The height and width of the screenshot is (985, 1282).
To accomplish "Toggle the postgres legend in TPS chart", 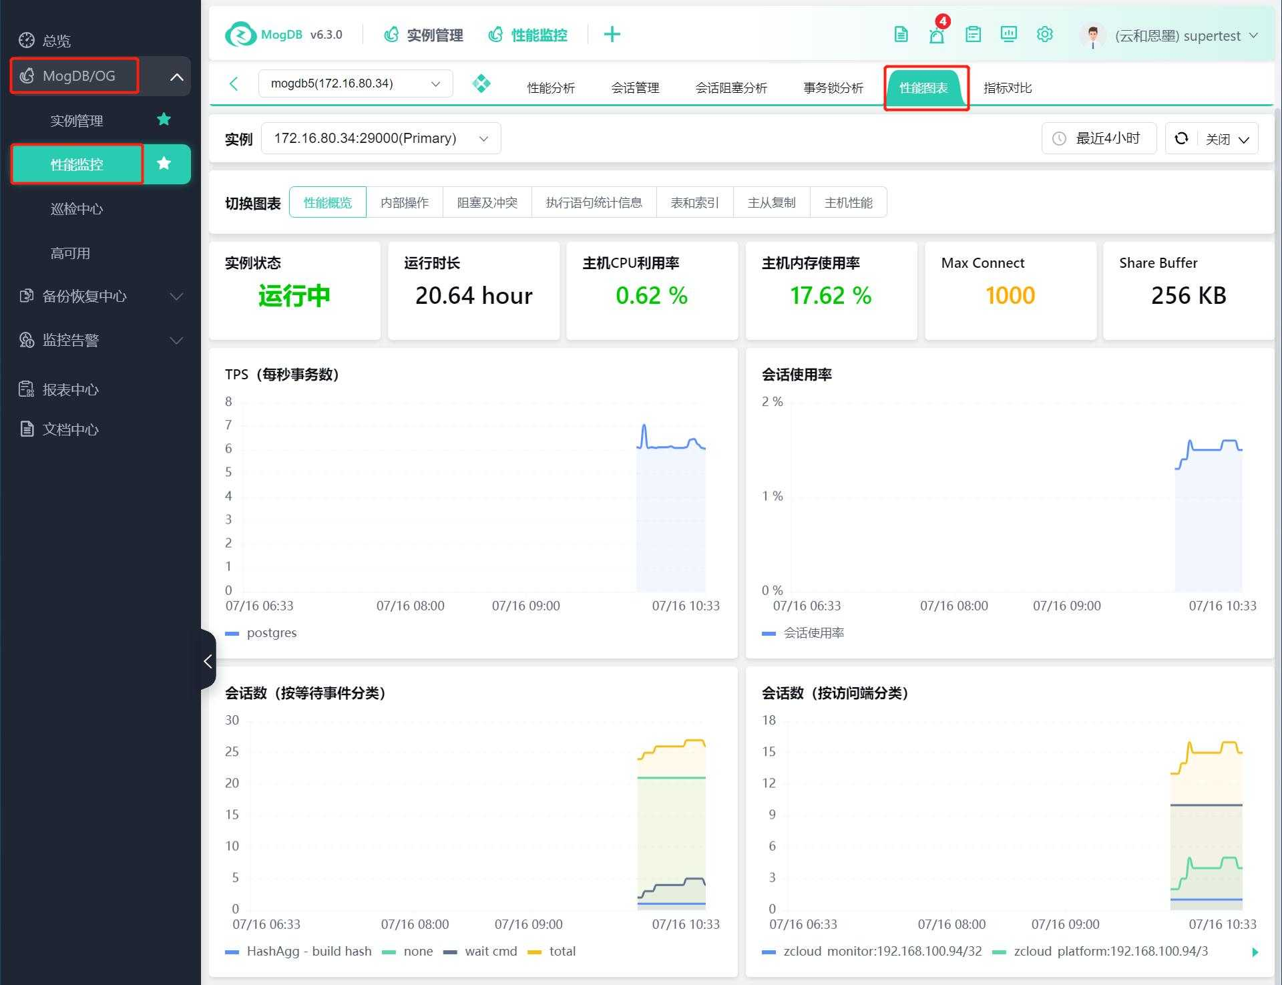I will [x=261, y=632].
